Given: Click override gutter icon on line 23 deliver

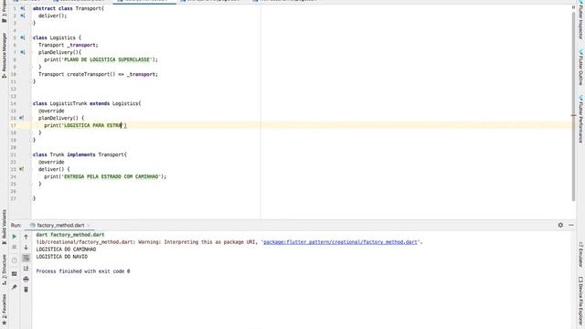Looking at the screenshot, I should click(22, 169).
